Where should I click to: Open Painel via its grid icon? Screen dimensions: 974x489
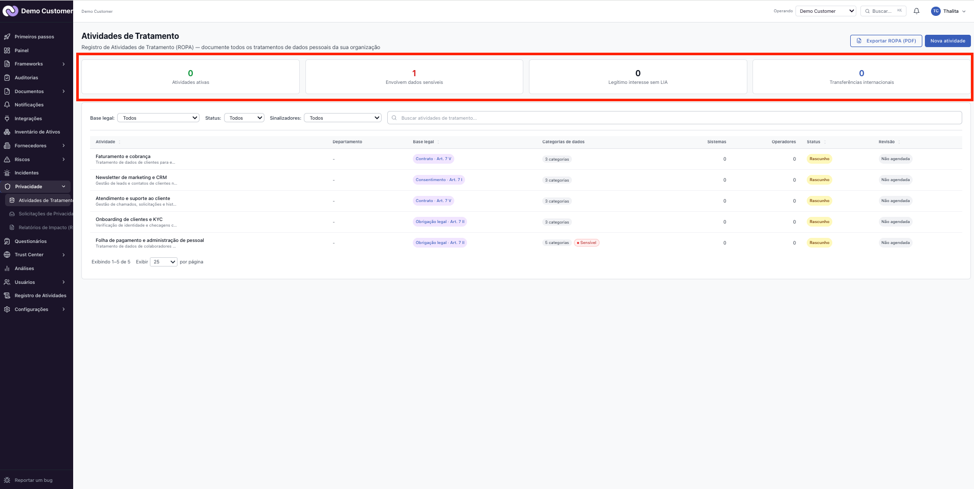coord(7,51)
